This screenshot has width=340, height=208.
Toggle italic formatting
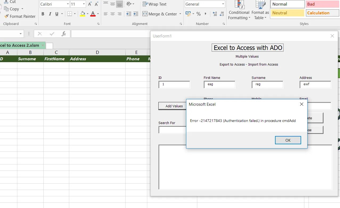click(50, 14)
